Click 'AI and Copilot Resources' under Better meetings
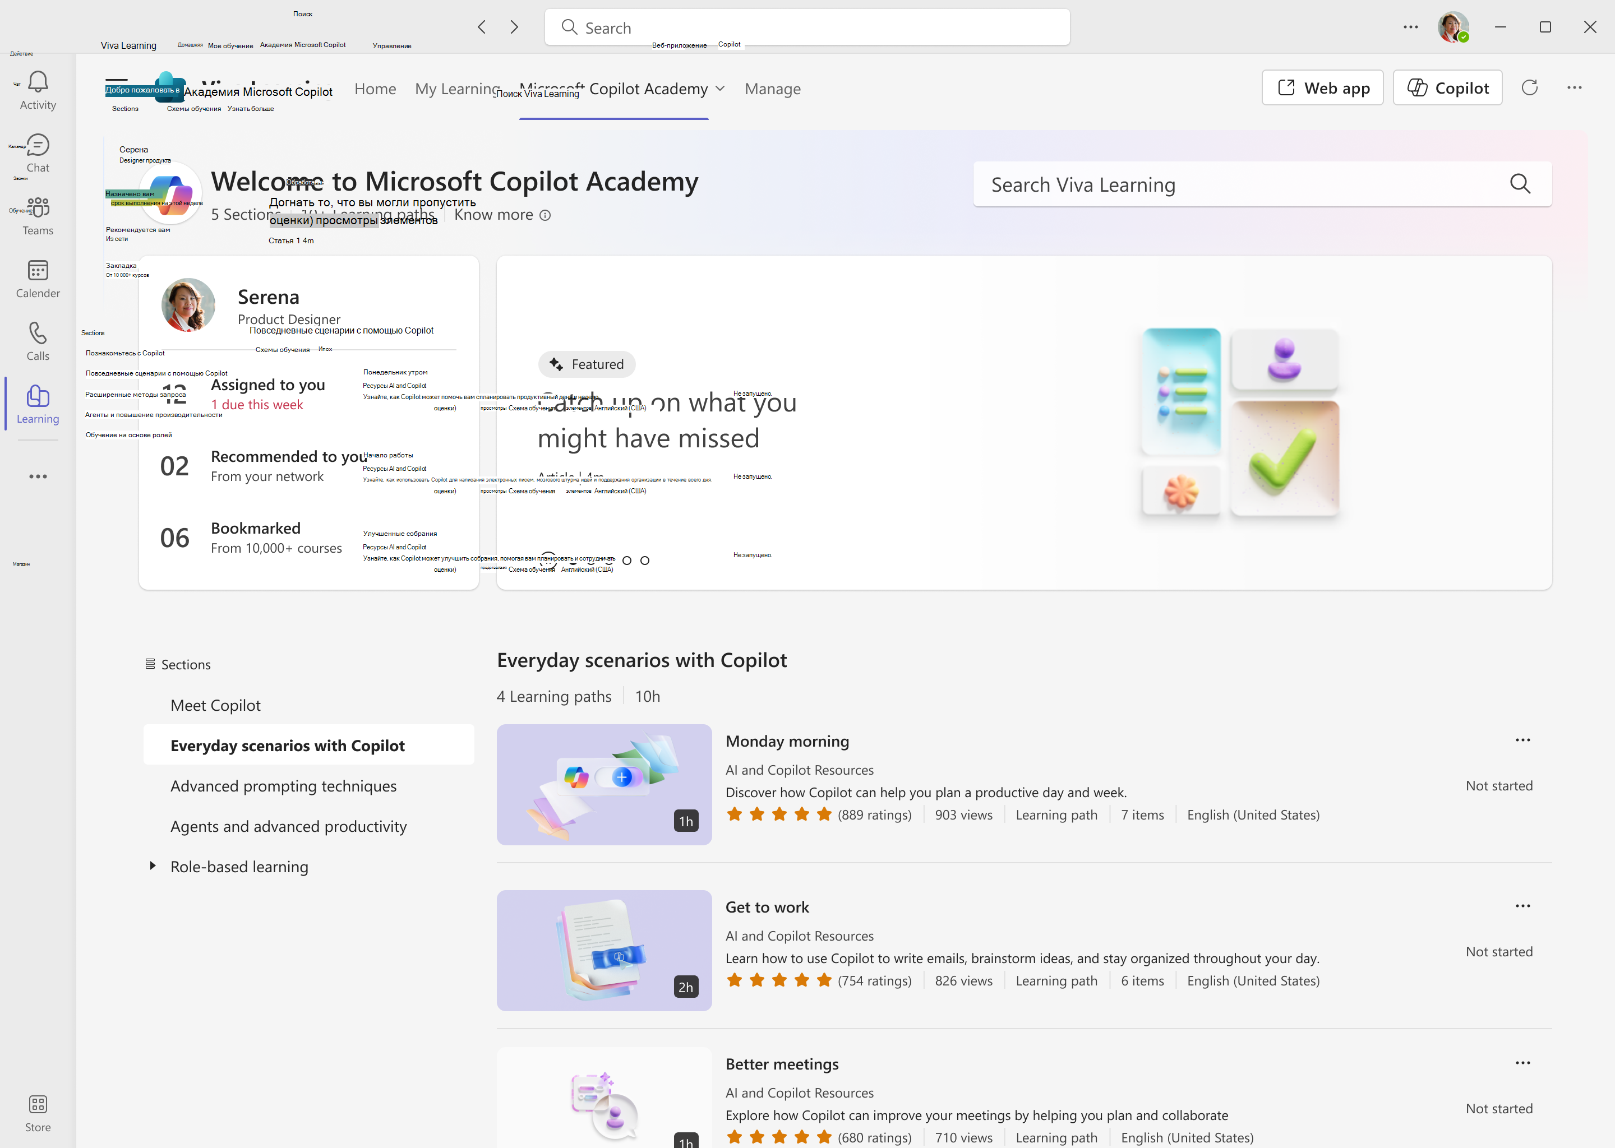This screenshot has height=1148, width=1615. pyautogui.click(x=800, y=1093)
